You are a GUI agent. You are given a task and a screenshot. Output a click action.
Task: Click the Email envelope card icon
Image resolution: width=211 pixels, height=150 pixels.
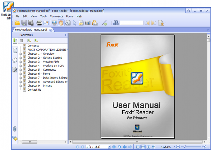tap(46, 23)
